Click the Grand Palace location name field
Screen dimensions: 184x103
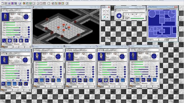pos(130,11)
